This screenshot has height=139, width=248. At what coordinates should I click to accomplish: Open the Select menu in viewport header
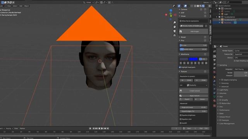(15, 6)
